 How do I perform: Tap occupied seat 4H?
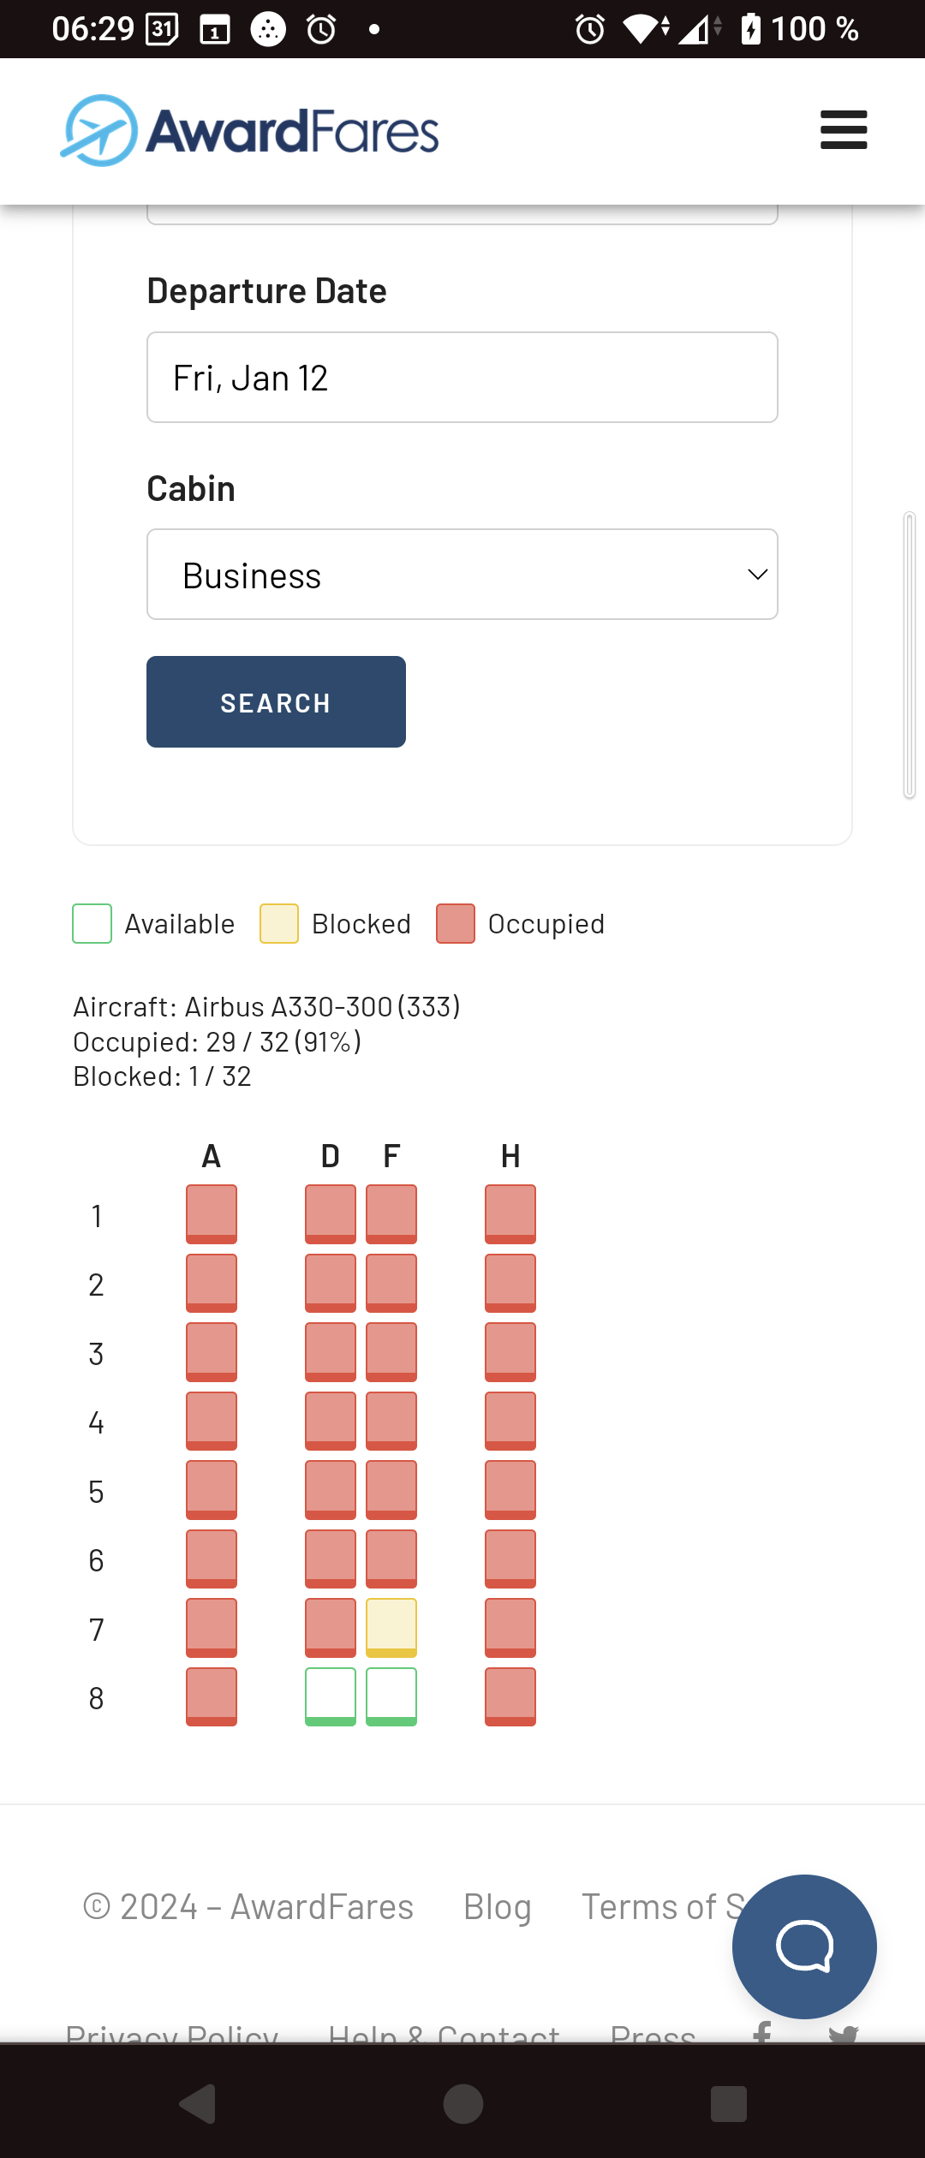[510, 1421]
